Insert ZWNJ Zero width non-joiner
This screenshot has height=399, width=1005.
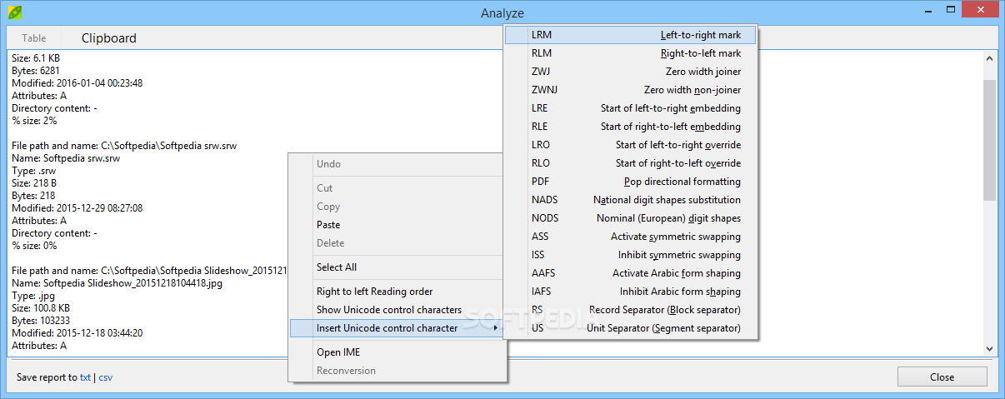631,90
